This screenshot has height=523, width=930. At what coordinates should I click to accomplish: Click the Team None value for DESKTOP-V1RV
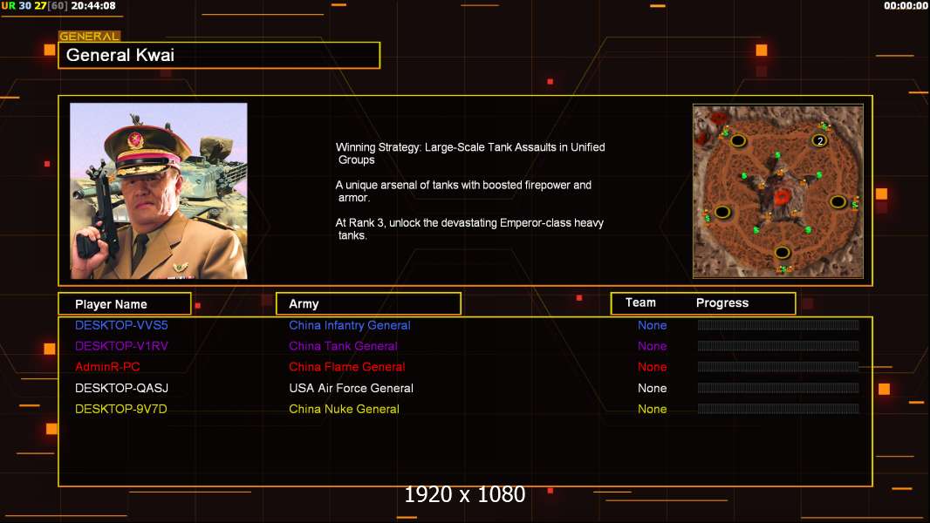coord(652,346)
